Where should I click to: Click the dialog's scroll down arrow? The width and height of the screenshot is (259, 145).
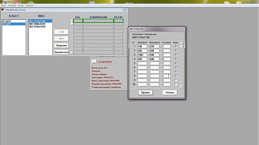tap(182, 87)
